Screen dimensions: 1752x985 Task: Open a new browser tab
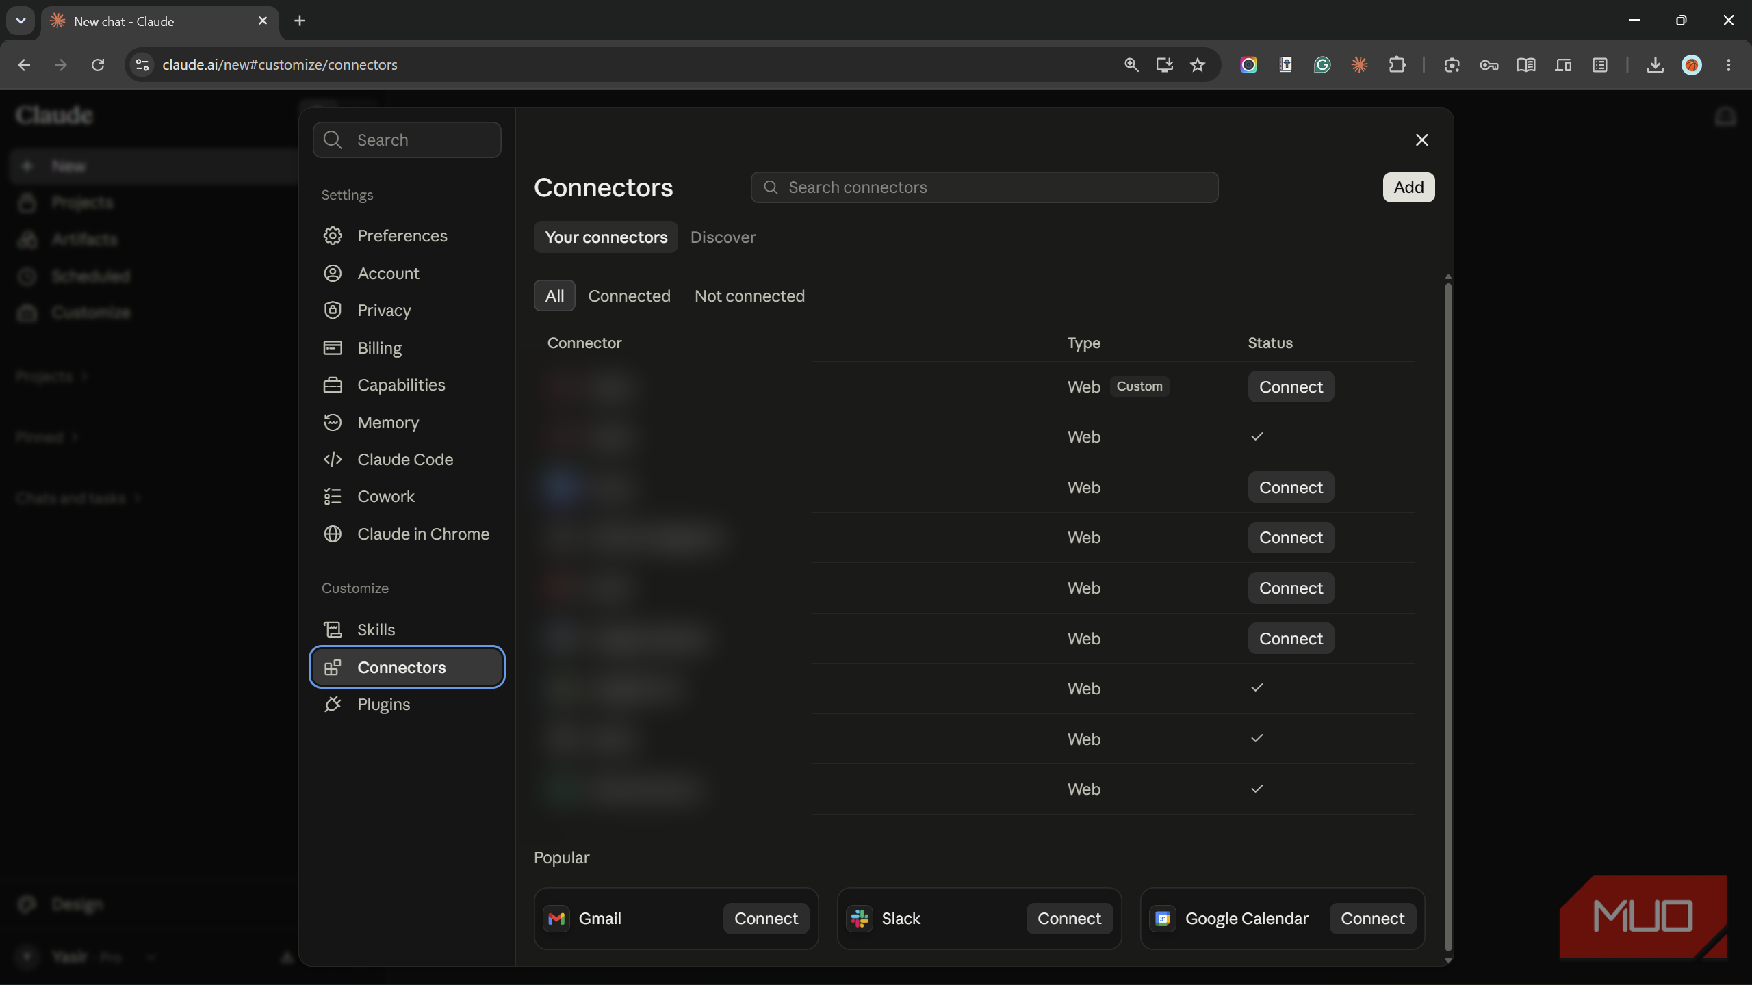click(300, 21)
